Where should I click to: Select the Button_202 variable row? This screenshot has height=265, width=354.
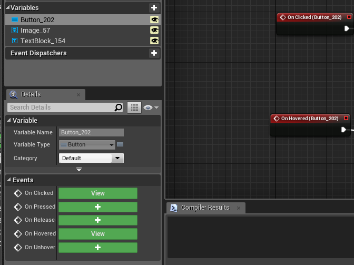pos(83,20)
